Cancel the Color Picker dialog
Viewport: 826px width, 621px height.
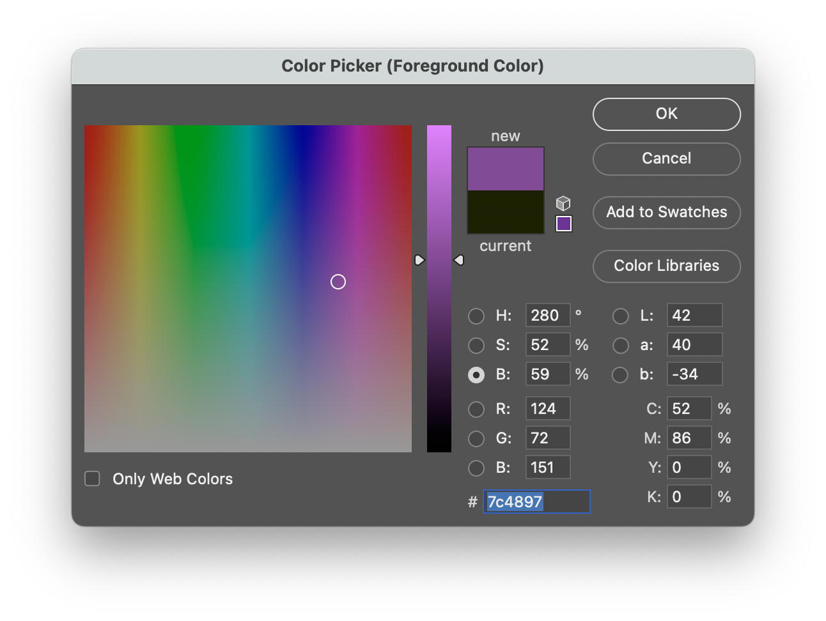666,158
